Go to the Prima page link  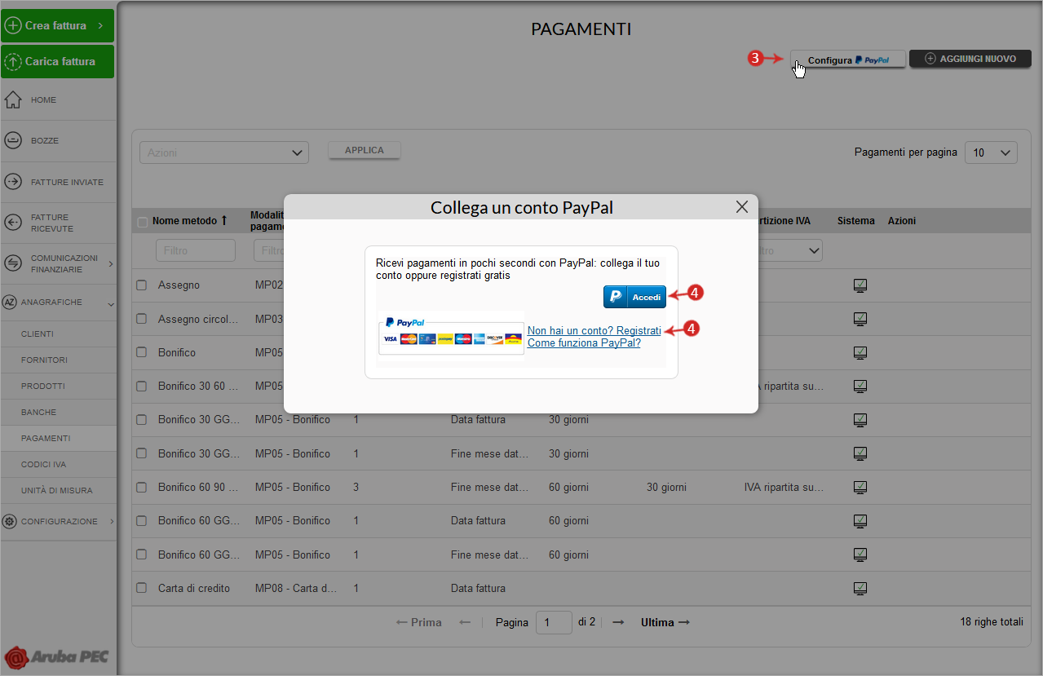coord(418,623)
